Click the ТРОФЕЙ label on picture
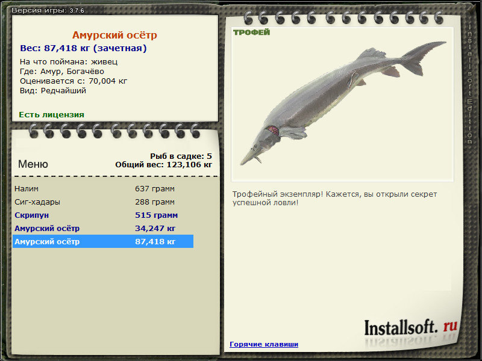This screenshot has width=482, height=361. 251,32
